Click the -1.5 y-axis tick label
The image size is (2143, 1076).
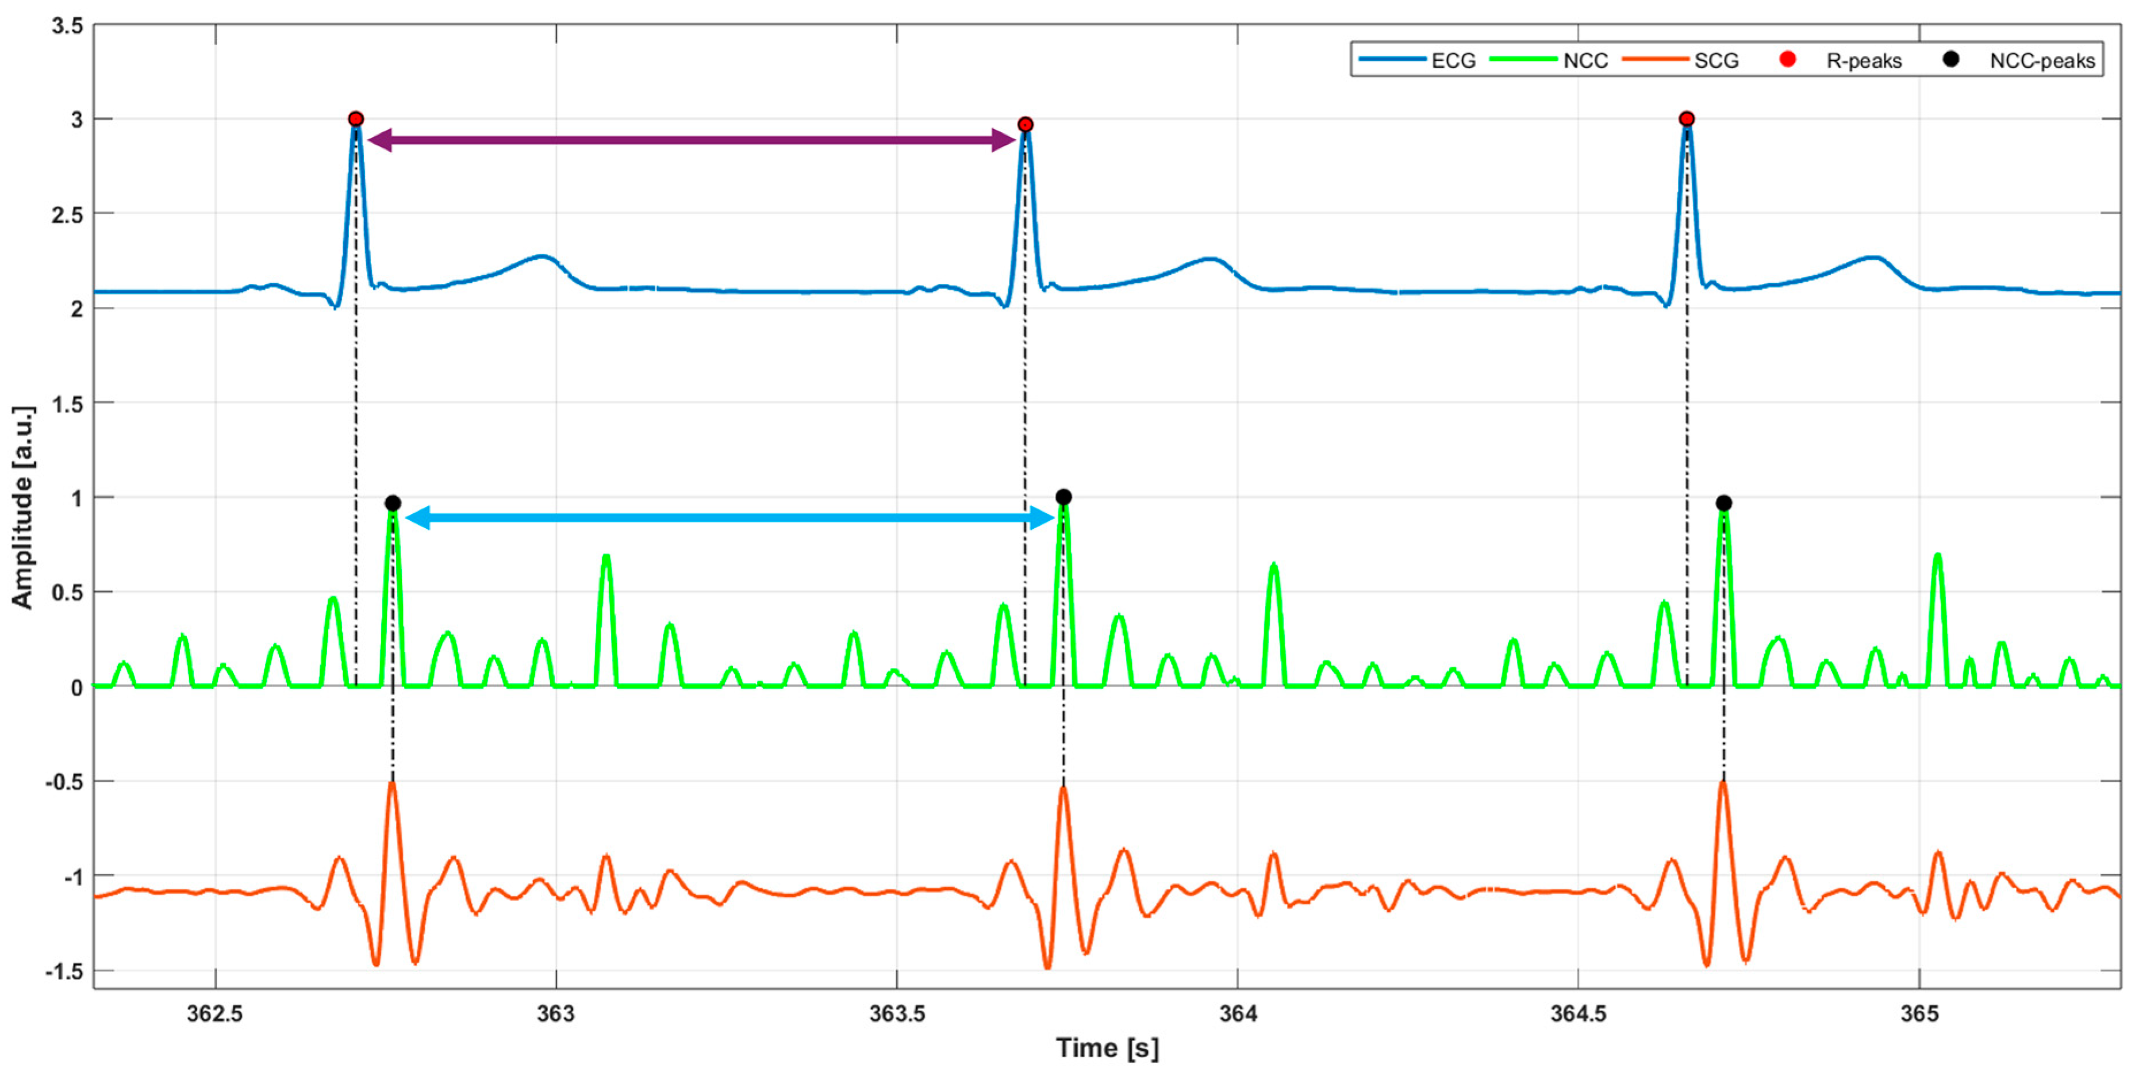pyautogui.click(x=64, y=971)
